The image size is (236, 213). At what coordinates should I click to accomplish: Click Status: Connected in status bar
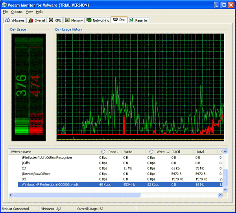15,209
